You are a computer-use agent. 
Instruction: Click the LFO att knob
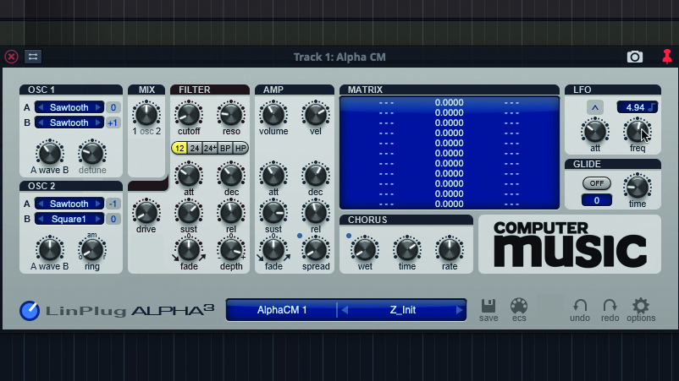click(595, 131)
